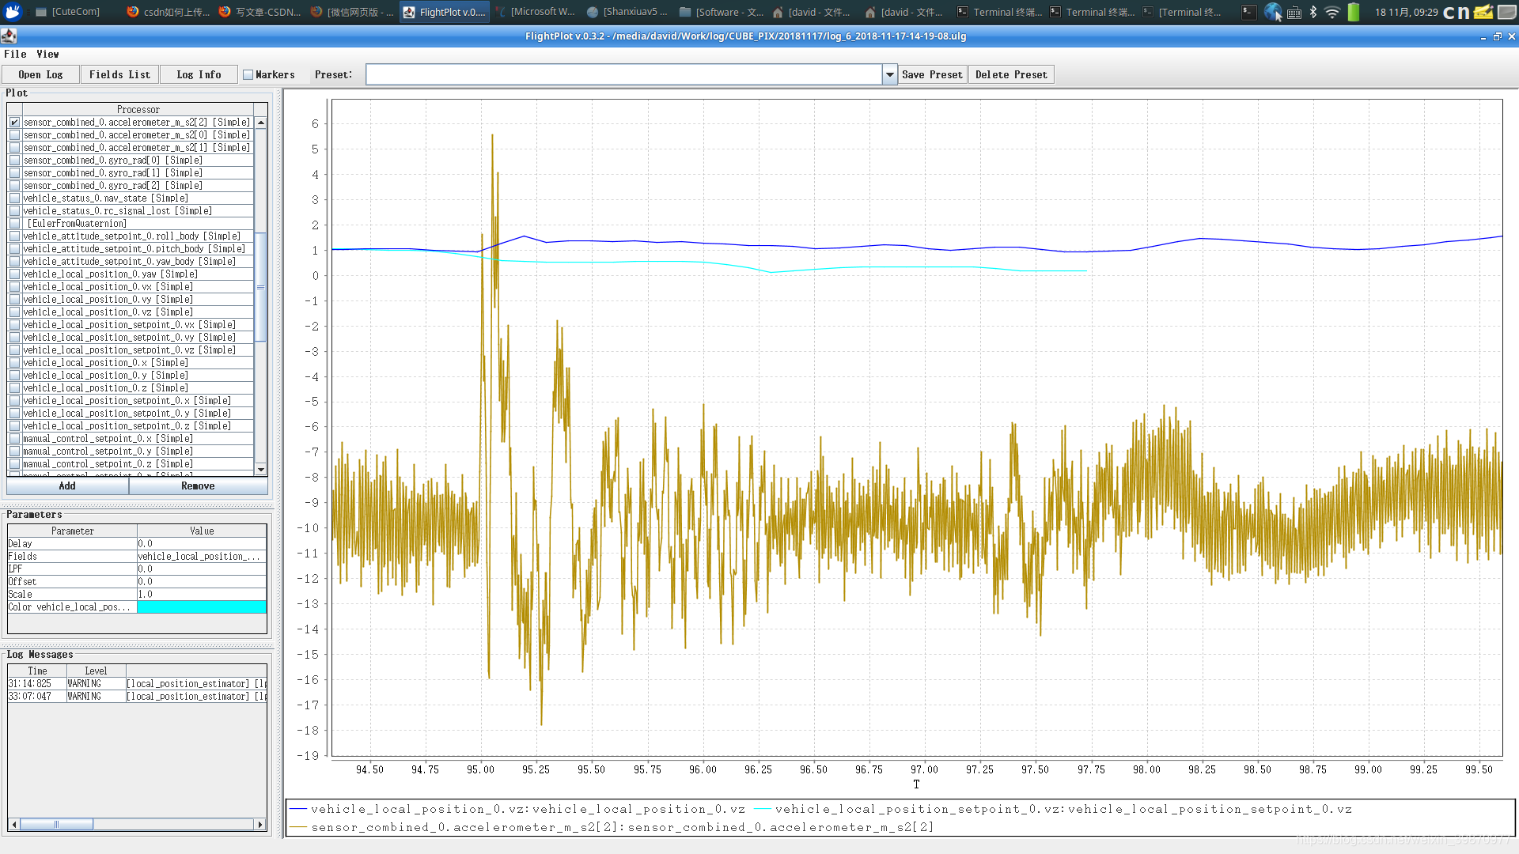Click the keyboard tray icon
Screen dimensions: 1519x854
[x=1294, y=13]
